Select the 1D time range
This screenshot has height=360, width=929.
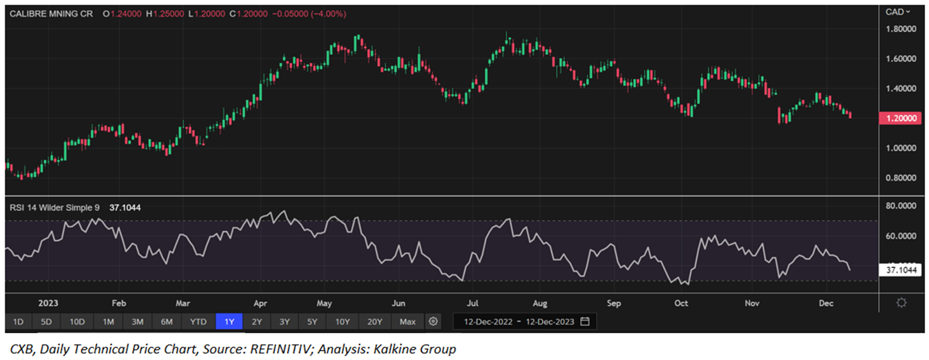point(19,322)
